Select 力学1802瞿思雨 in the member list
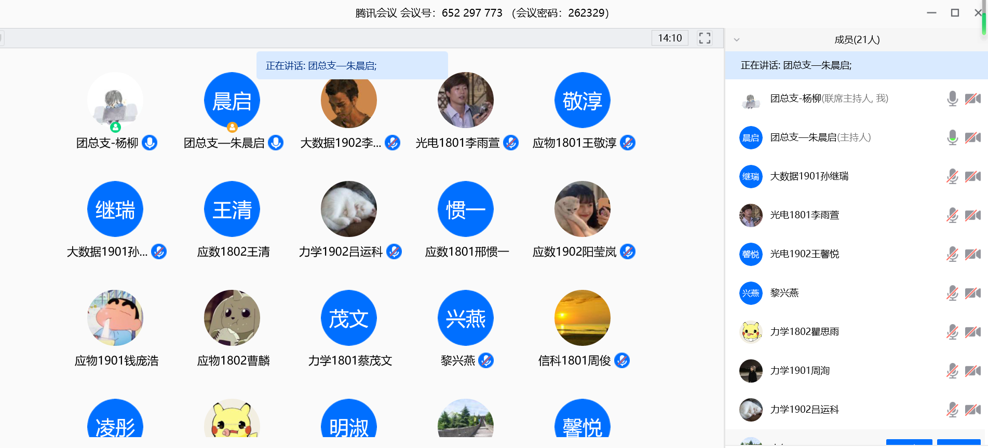This screenshot has width=988, height=448. [x=804, y=332]
